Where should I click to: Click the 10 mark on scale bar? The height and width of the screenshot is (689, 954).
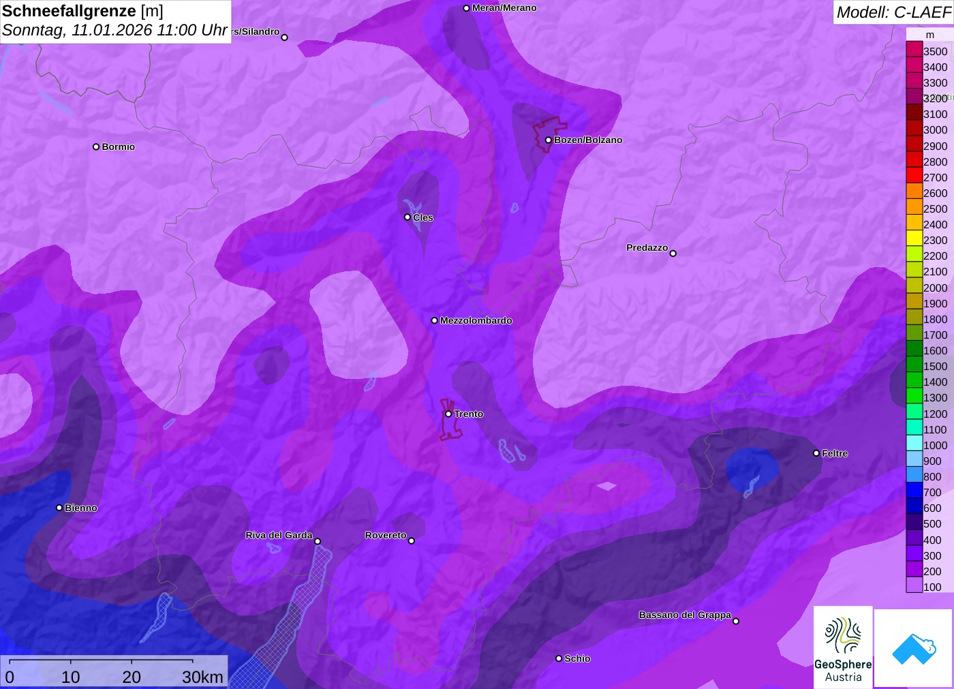(x=71, y=677)
